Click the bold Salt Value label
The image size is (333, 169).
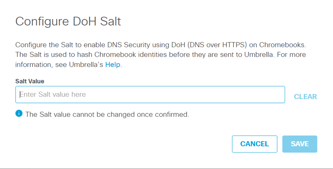(30, 81)
